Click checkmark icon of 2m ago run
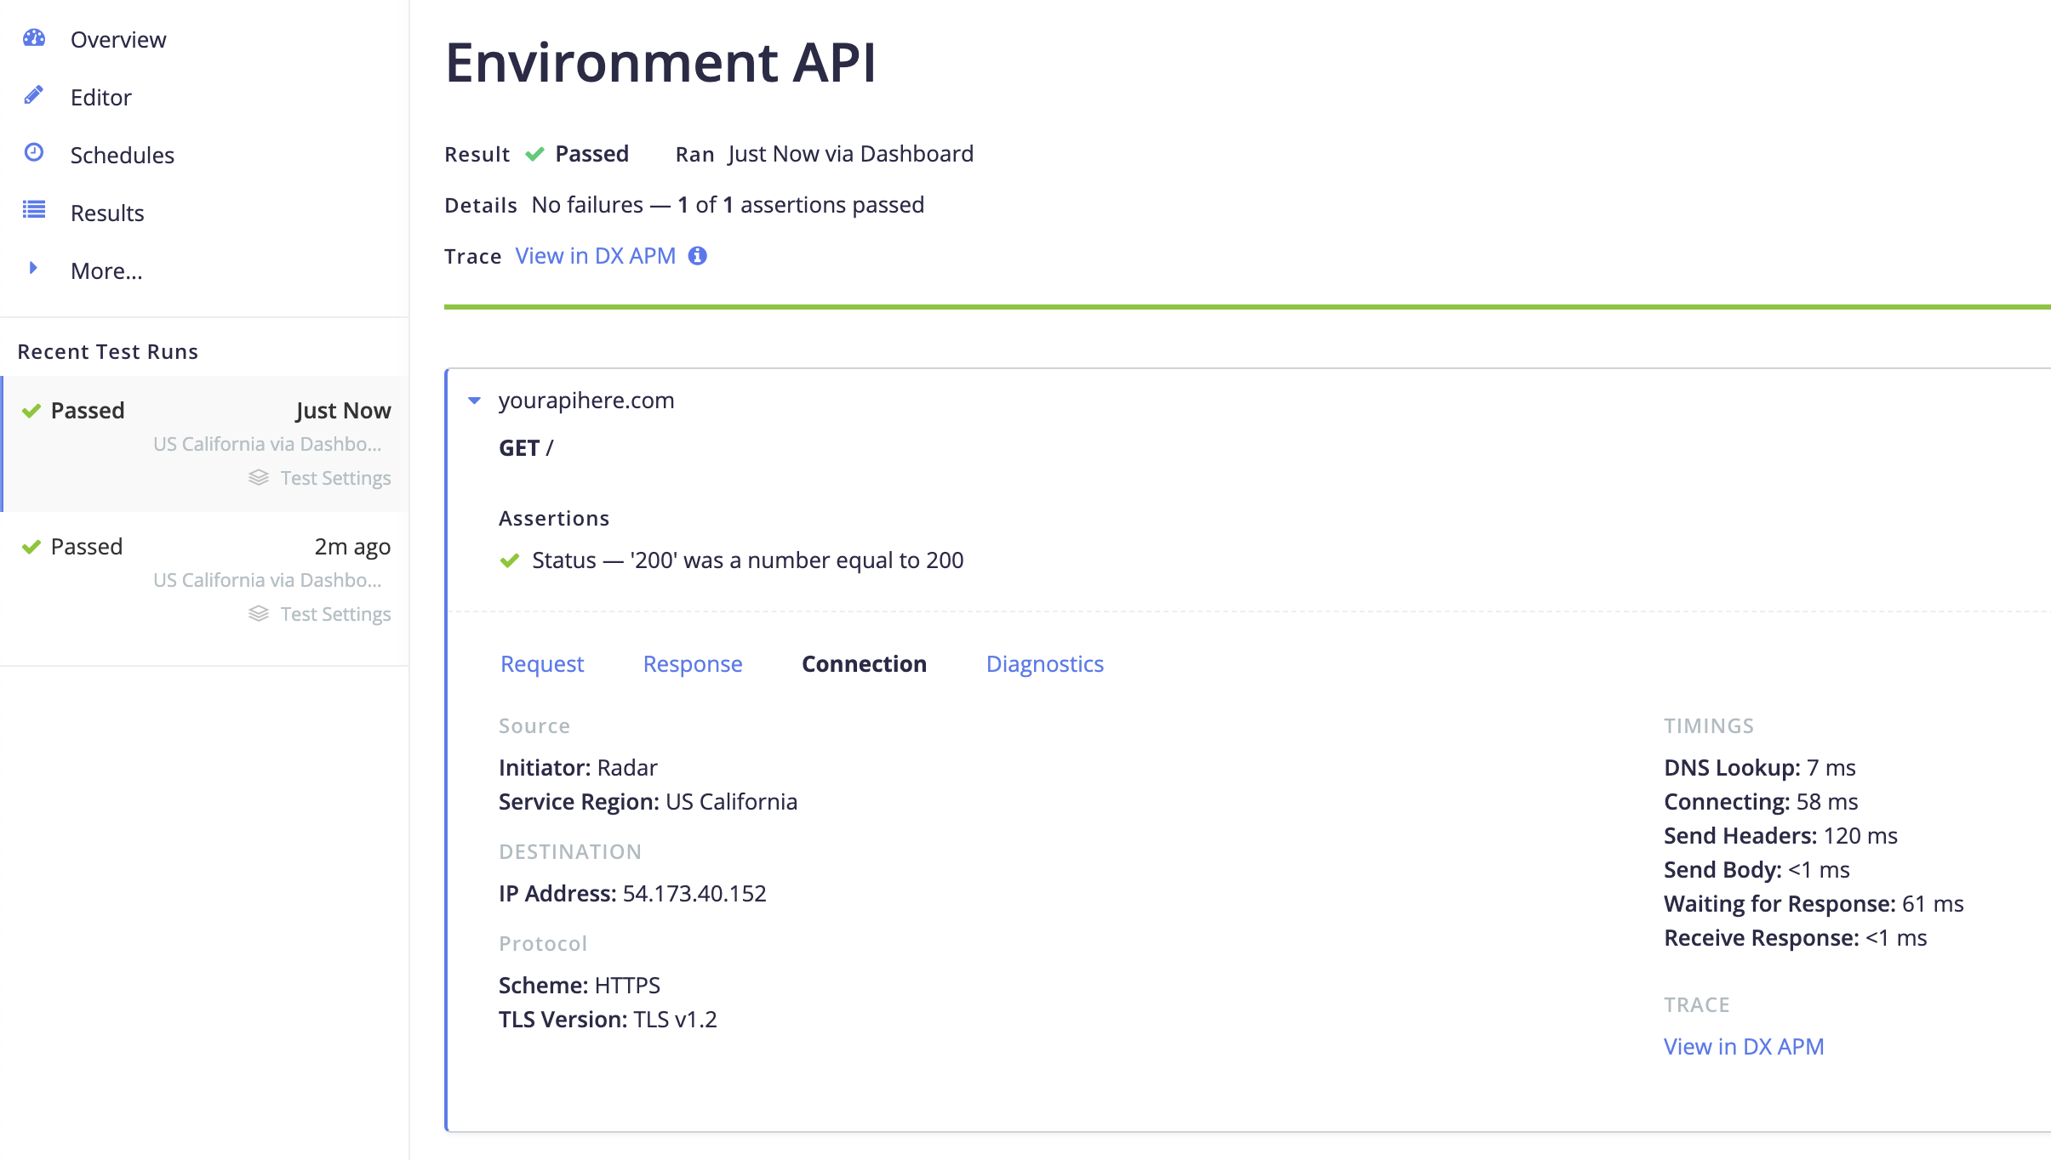The height and width of the screenshot is (1160, 2051). pyautogui.click(x=31, y=547)
